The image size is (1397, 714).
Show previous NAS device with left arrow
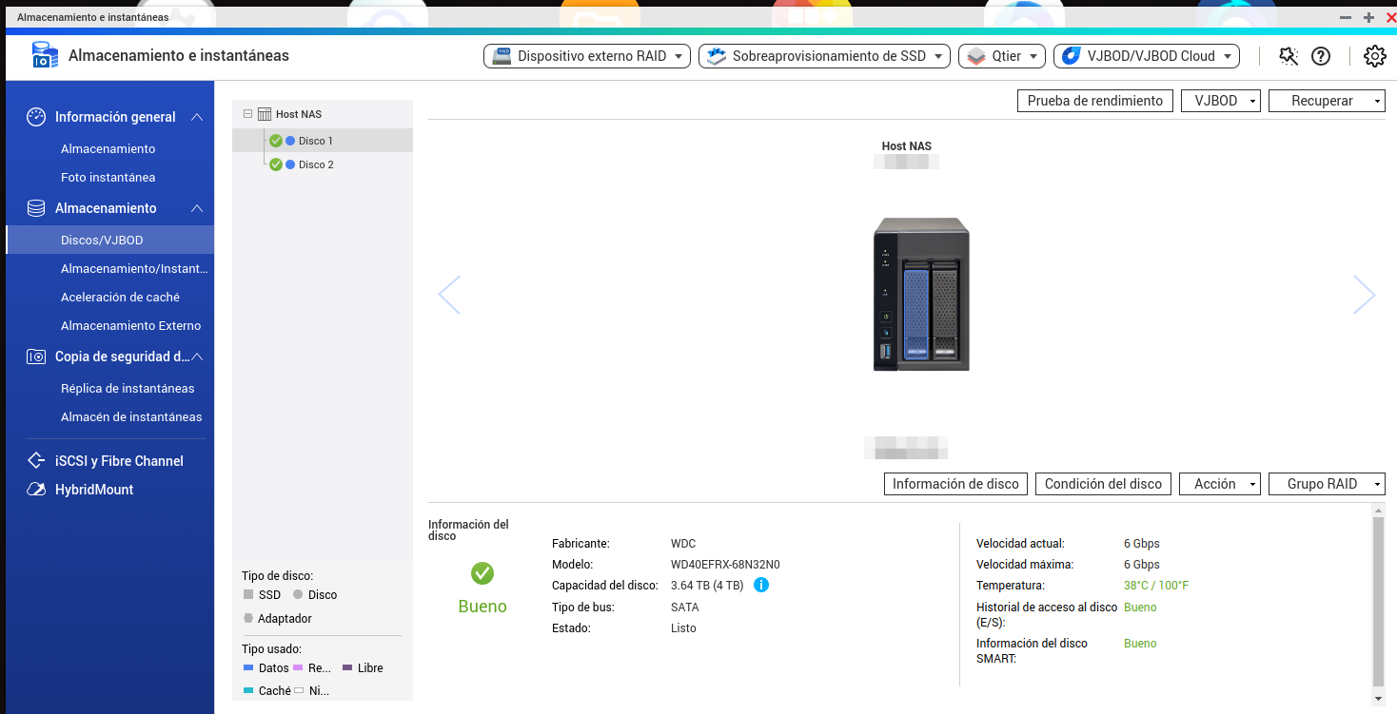pos(449,295)
